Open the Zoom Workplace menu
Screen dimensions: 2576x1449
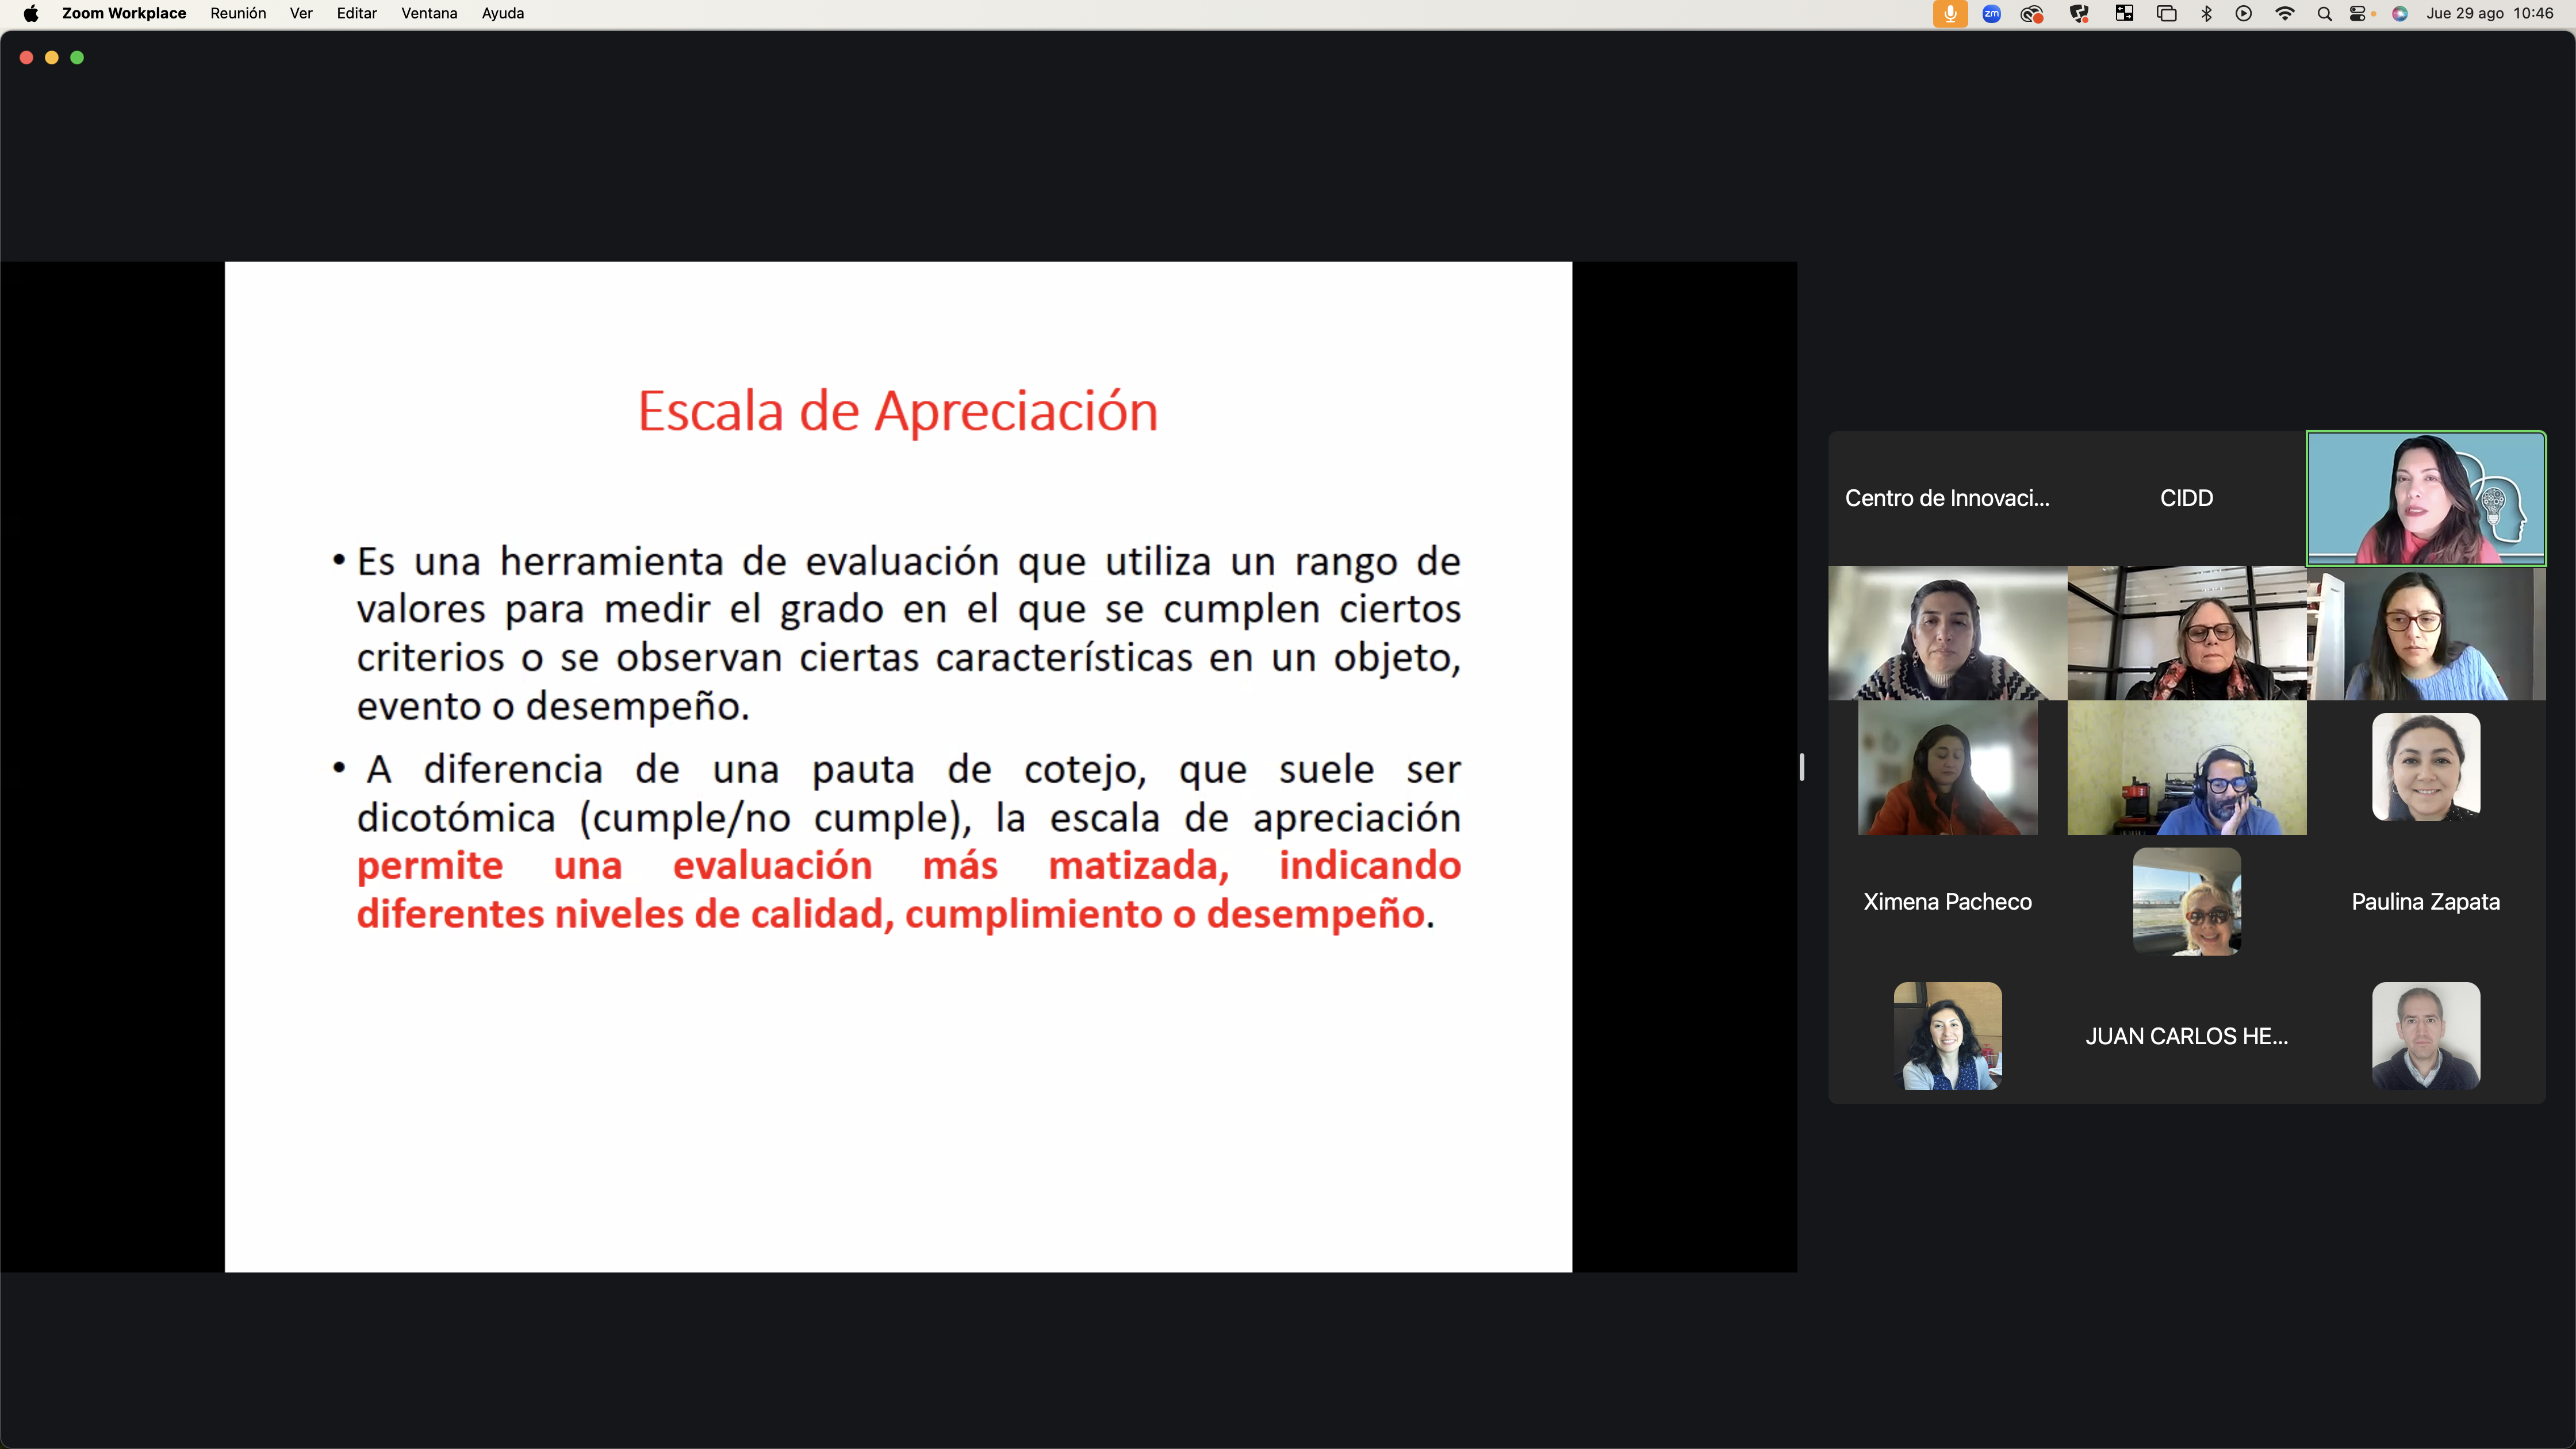point(124,13)
